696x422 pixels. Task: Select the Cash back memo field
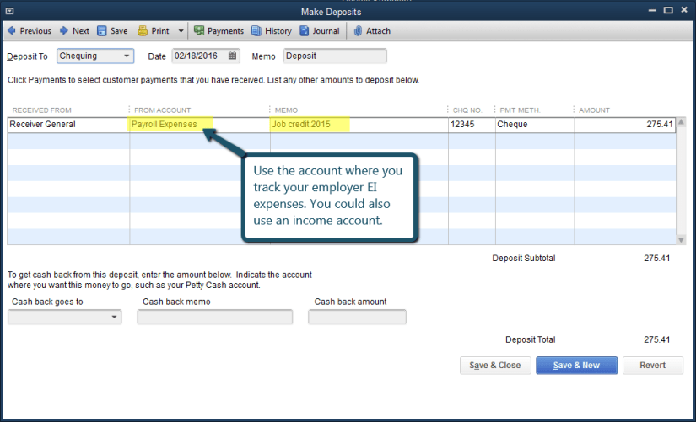click(214, 318)
